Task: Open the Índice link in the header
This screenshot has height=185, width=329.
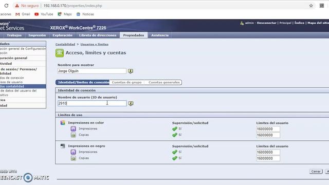Action: coord(299,23)
